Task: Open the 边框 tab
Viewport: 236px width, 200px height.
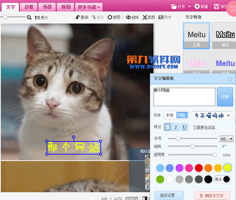Action: coord(29,7)
